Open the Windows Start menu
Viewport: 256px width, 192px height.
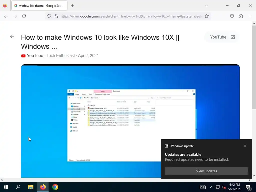pyautogui.click(x=6, y=187)
